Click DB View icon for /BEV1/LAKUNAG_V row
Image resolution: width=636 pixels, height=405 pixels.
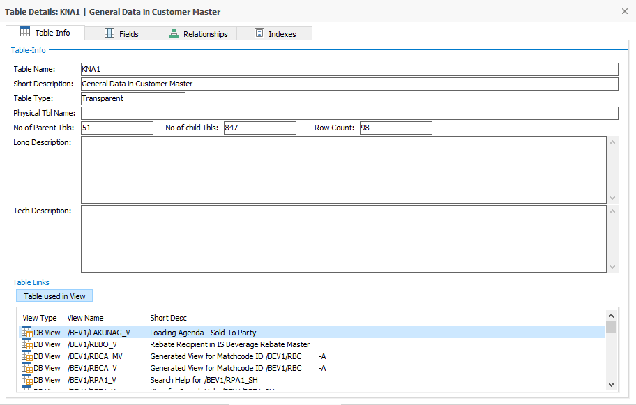point(26,332)
